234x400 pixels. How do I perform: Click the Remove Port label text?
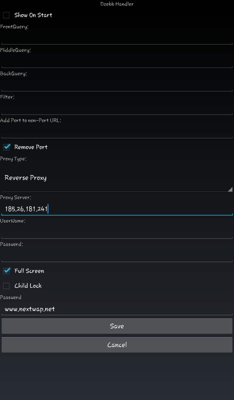click(31, 147)
